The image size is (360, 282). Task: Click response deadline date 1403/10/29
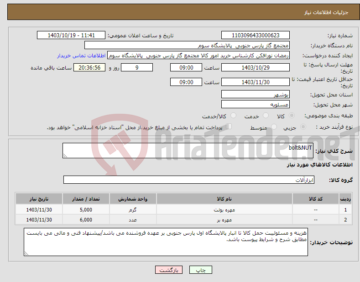coord(256,67)
